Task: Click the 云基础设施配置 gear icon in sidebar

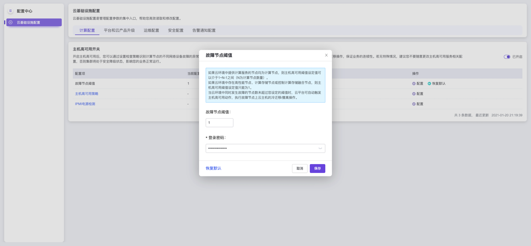Action: [11, 22]
